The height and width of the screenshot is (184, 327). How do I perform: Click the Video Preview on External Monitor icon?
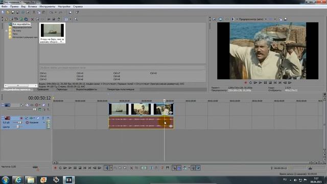pos(220,19)
